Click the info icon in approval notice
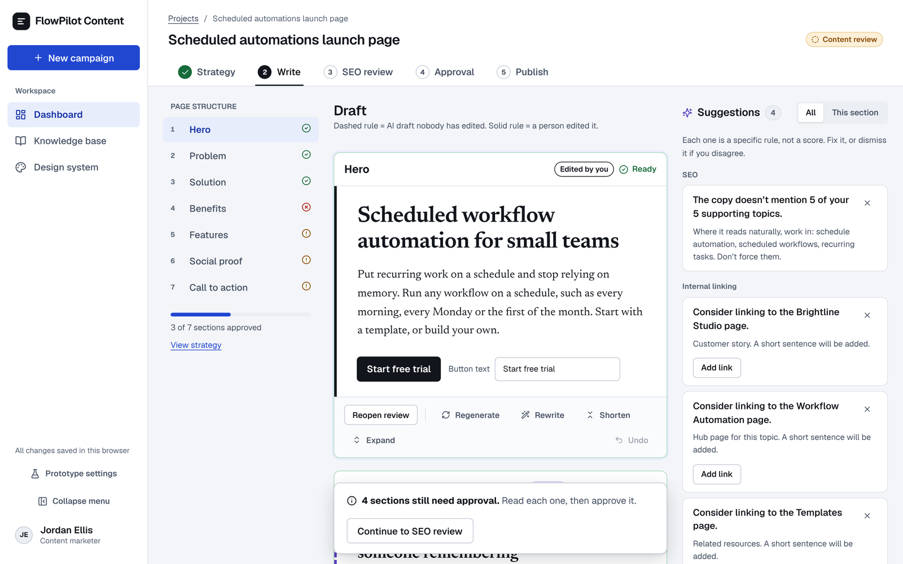 point(352,501)
